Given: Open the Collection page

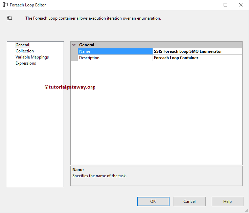Looking at the screenshot, I should [25, 51].
